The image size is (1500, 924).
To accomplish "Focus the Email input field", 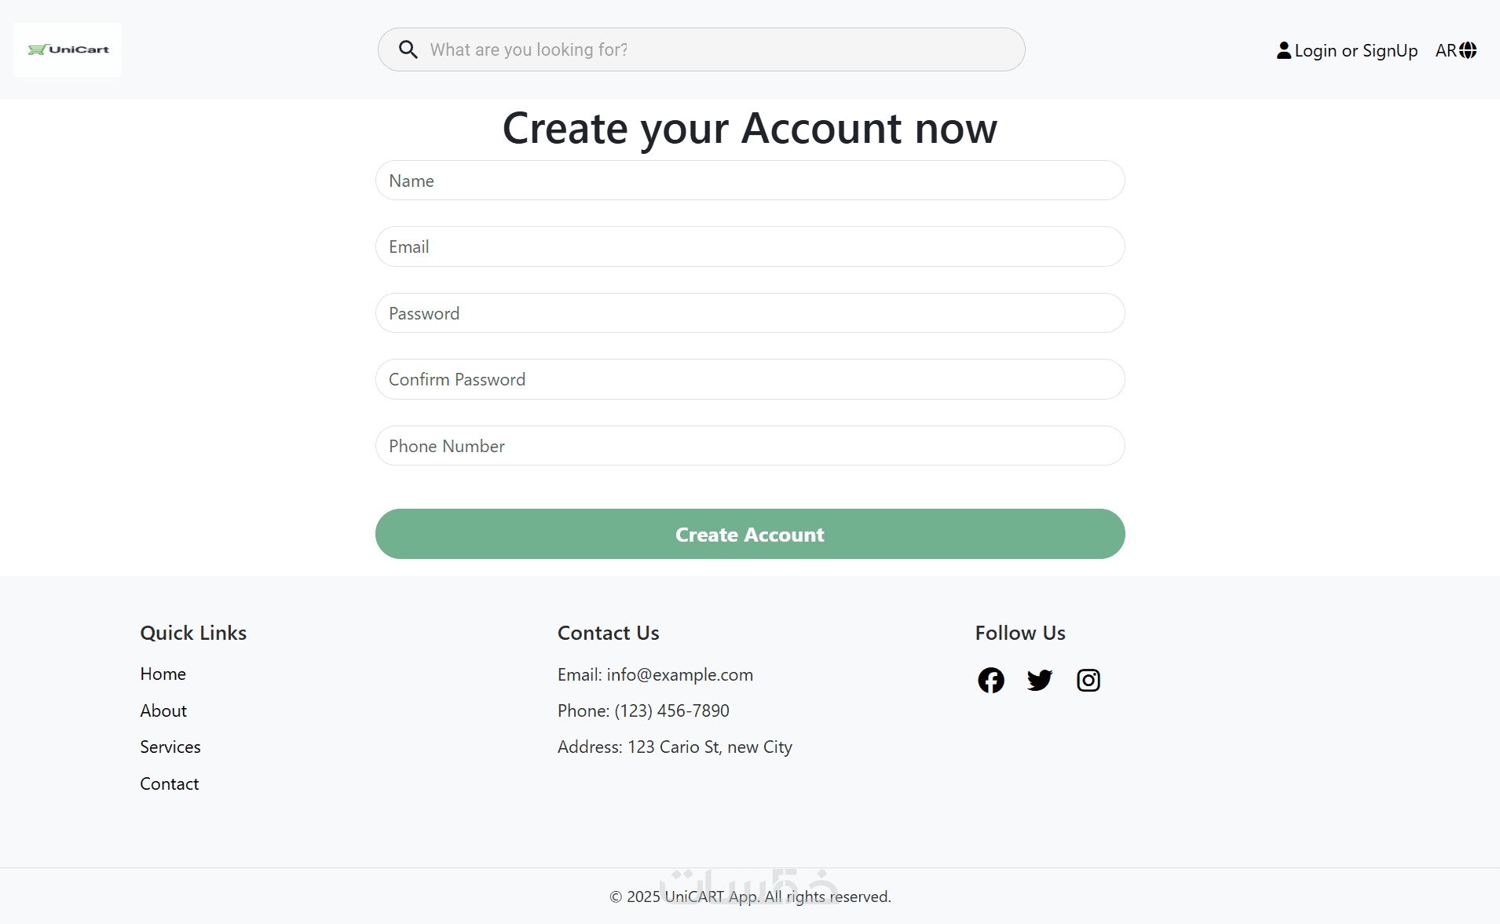I will (x=750, y=247).
